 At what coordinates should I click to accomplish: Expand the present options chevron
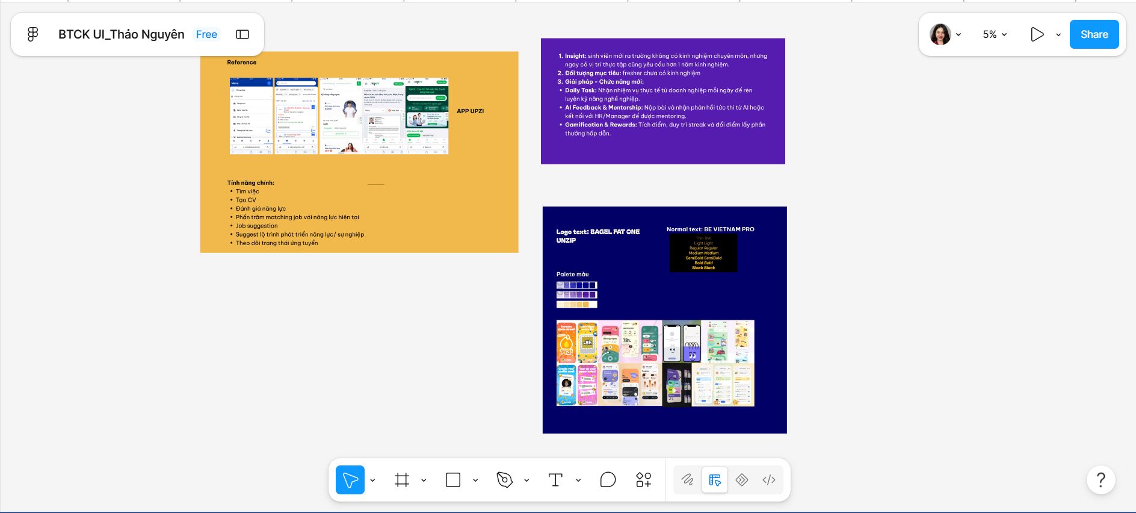pos(1058,34)
